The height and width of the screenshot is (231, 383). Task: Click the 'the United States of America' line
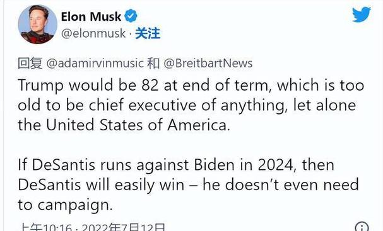124,125
